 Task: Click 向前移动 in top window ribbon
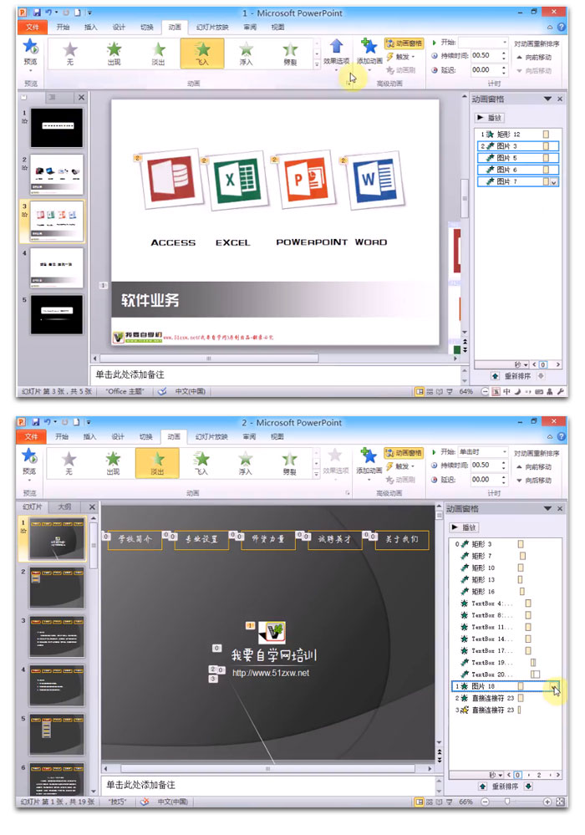[534, 57]
